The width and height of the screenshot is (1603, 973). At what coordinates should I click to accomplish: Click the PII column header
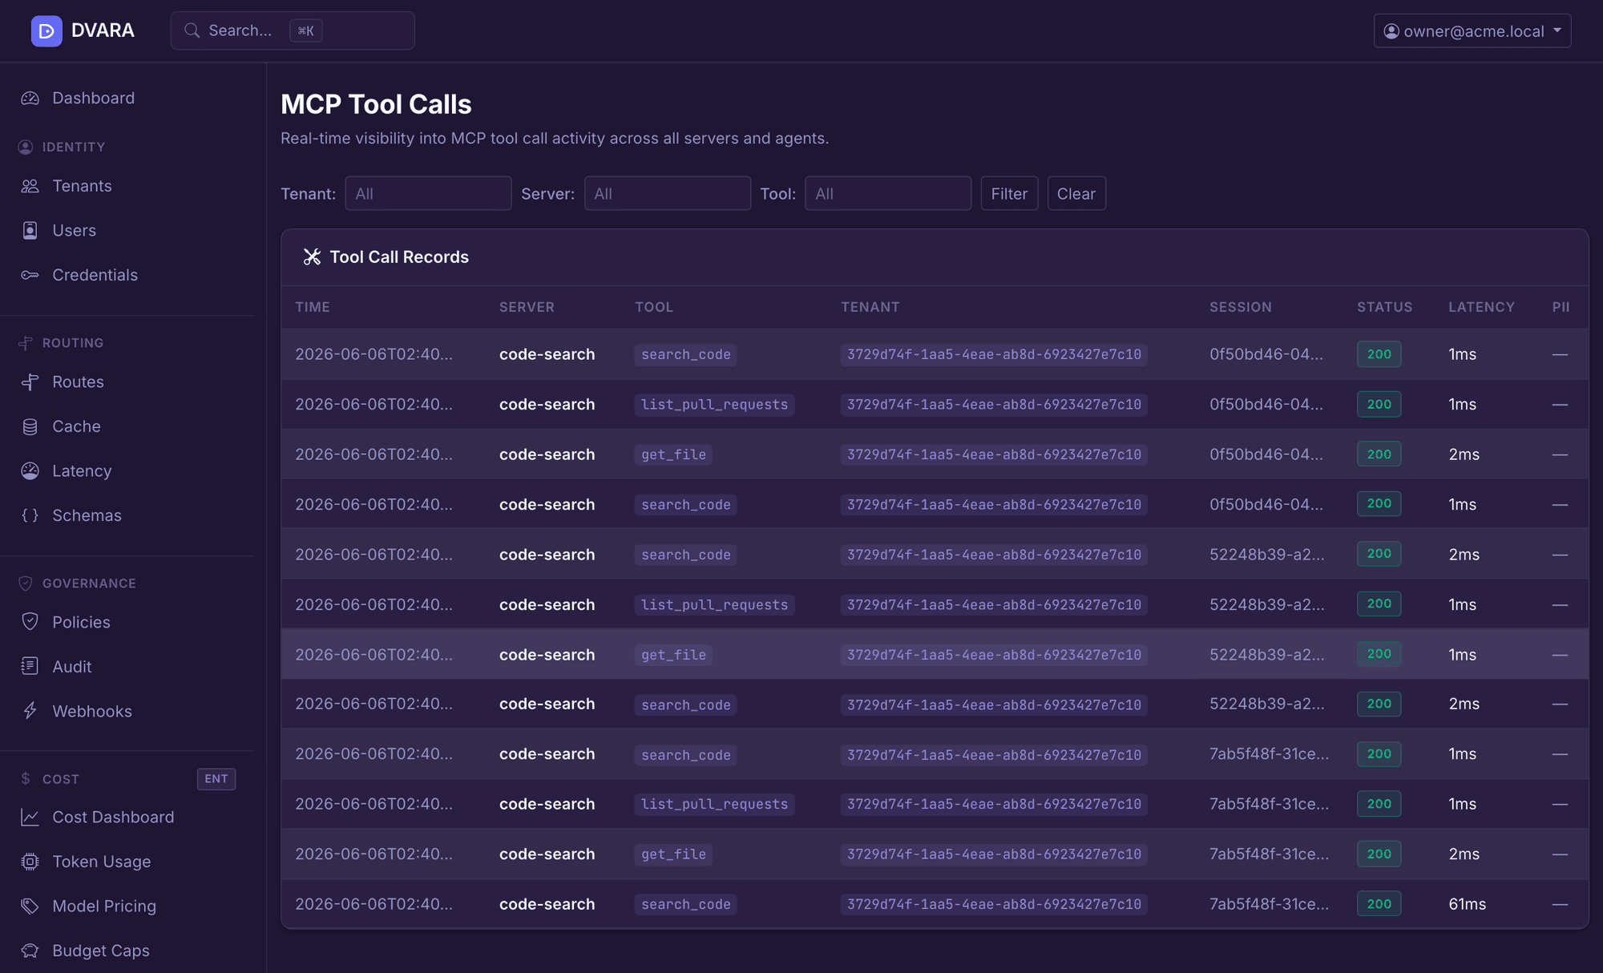(x=1561, y=307)
